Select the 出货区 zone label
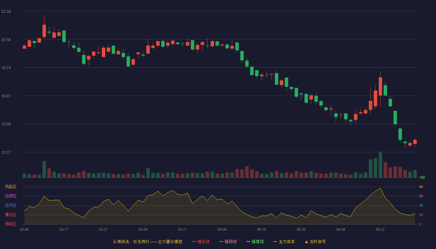This screenshot has width=436, height=249. coord(11,196)
